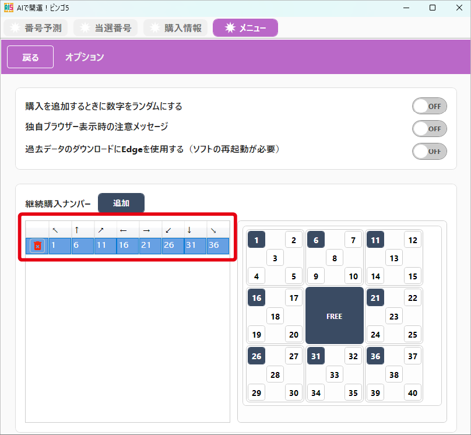Click the FREE cell on the bingo card
Viewport: 471px width, 435px height.
click(334, 315)
